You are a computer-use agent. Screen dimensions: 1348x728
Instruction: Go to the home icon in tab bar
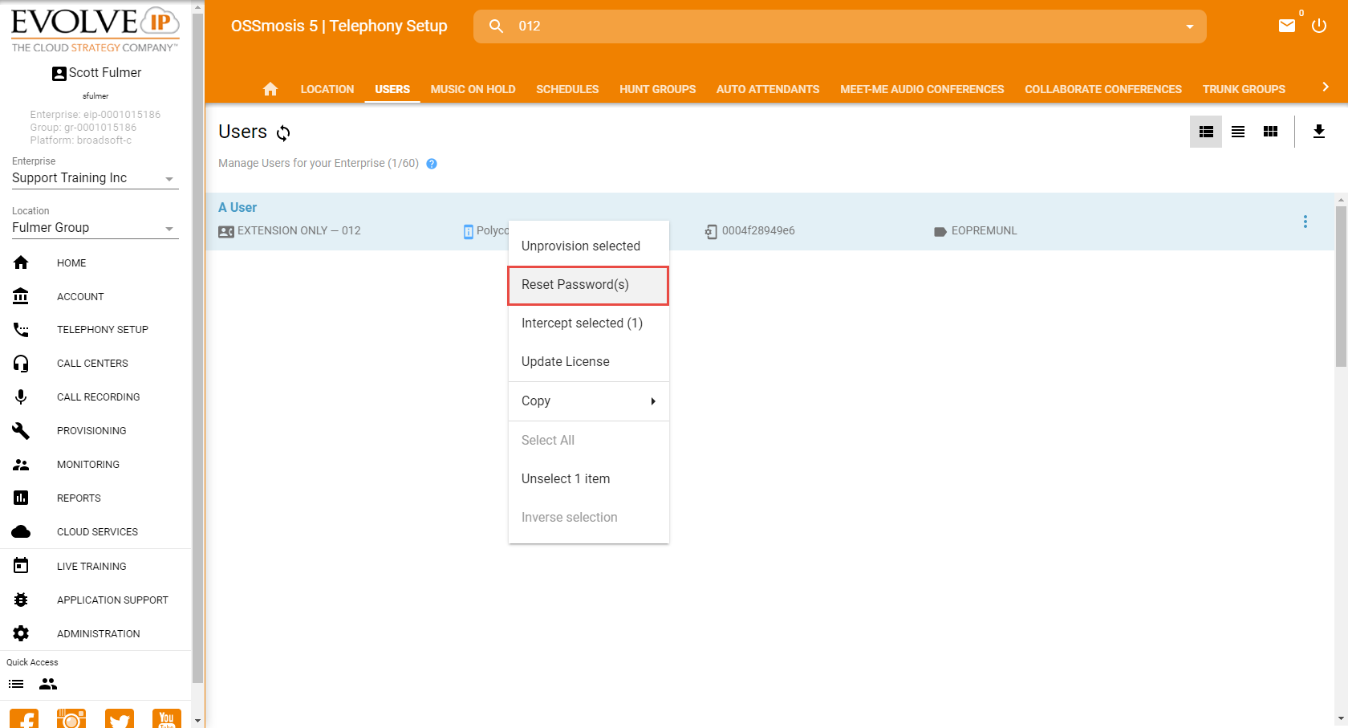coord(270,89)
